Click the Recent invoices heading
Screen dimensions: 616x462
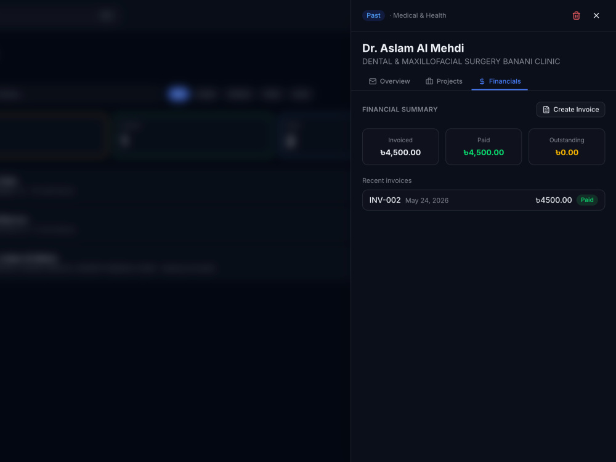tap(387, 180)
